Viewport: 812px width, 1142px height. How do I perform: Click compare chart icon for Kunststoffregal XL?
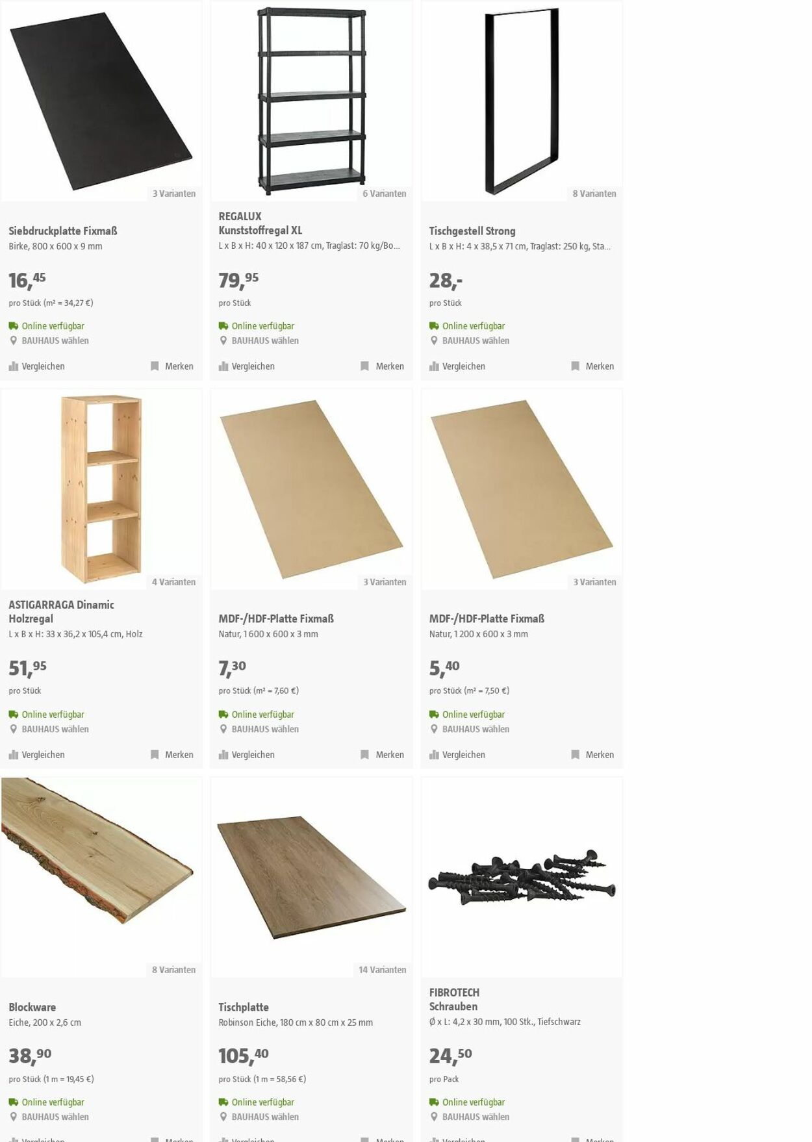(223, 366)
